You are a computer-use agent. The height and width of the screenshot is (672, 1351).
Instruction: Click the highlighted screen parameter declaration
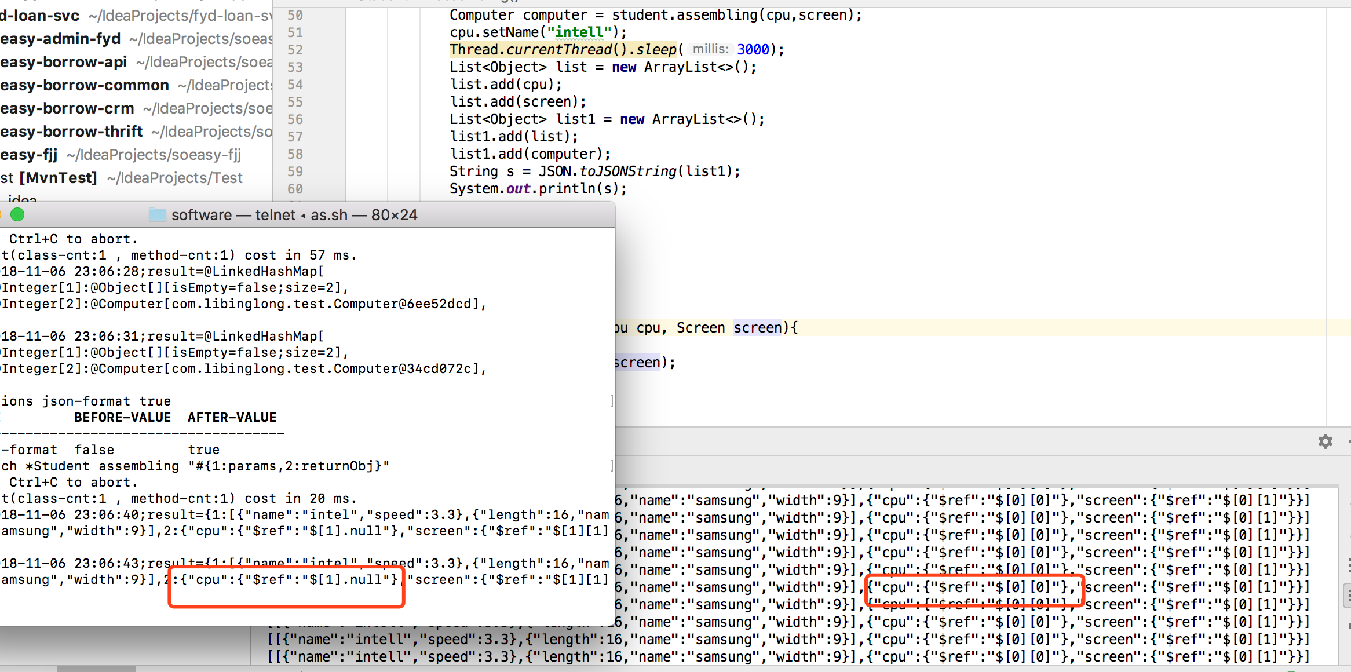[757, 328]
